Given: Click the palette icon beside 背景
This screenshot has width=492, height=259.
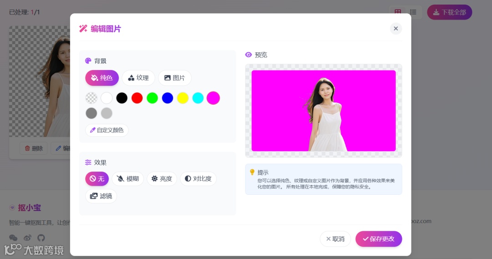Looking at the screenshot, I should [x=88, y=61].
